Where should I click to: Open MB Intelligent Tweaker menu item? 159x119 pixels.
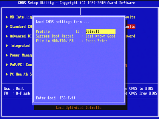[21, 17]
